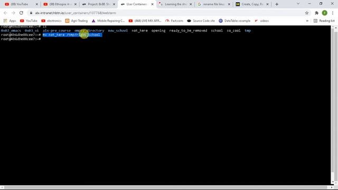Close the User Containers tab
The image size is (338, 190).
click(153, 4)
